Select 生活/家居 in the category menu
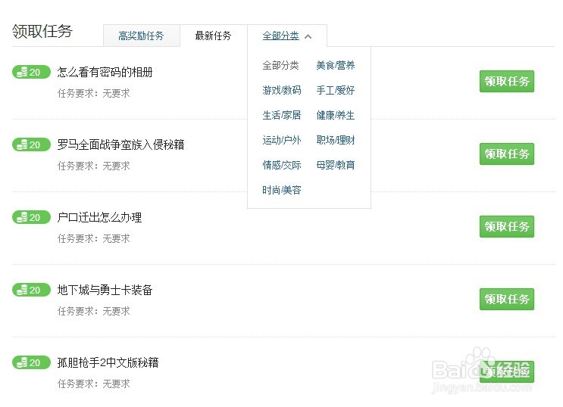563x407 pixels. click(282, 116)
